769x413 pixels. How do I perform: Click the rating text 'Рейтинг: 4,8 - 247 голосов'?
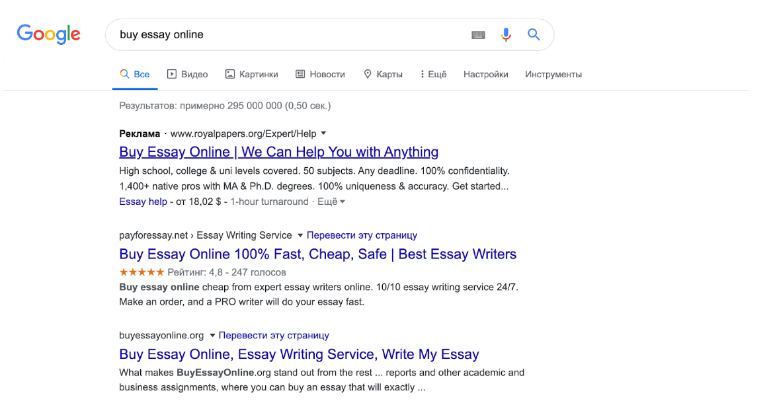point(227,272)
